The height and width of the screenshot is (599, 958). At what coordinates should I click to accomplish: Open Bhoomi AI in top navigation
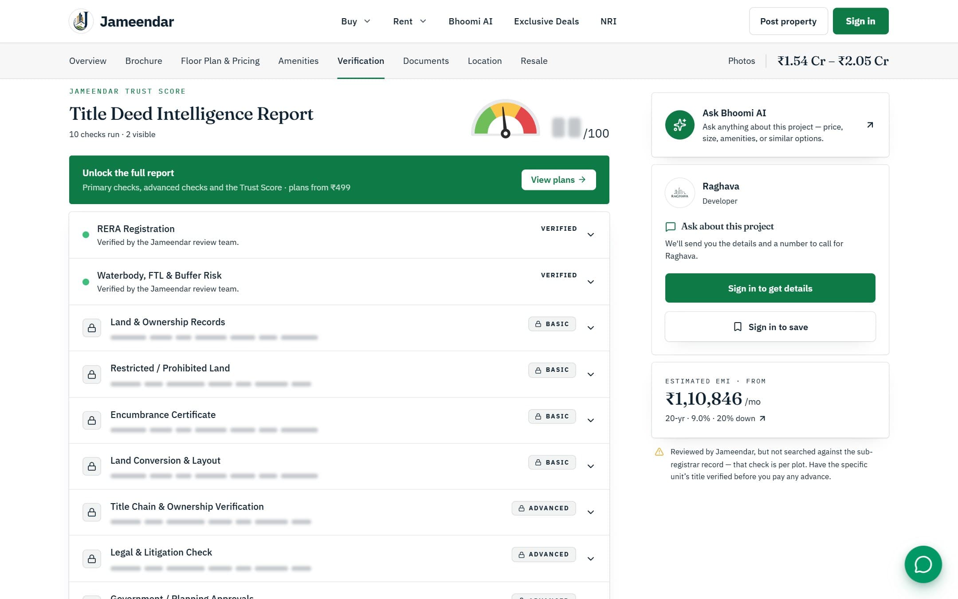point(471,21)
